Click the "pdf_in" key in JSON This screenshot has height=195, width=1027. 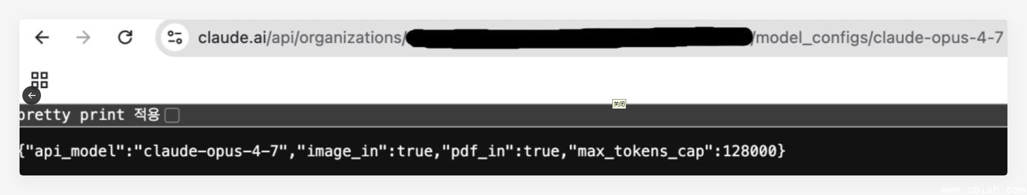tap(479, 151)
